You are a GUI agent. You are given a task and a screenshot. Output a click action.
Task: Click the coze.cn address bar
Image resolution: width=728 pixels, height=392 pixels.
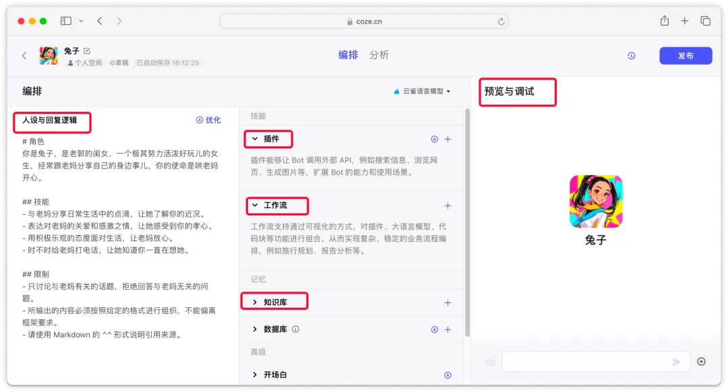tap(363, 22)
